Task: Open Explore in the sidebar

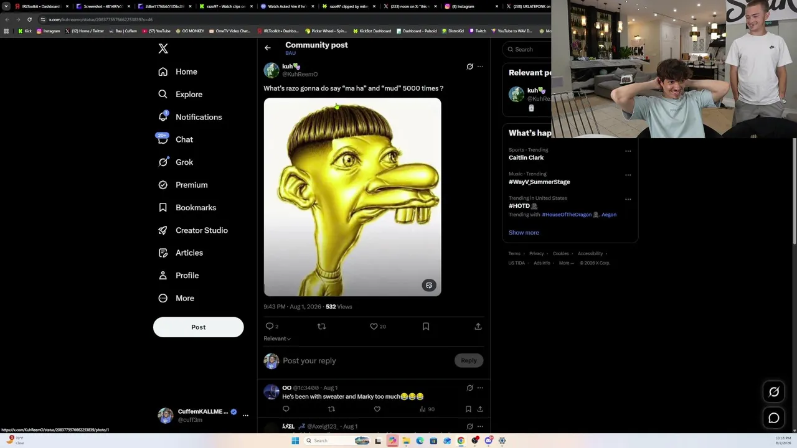Action: [180, 95]
